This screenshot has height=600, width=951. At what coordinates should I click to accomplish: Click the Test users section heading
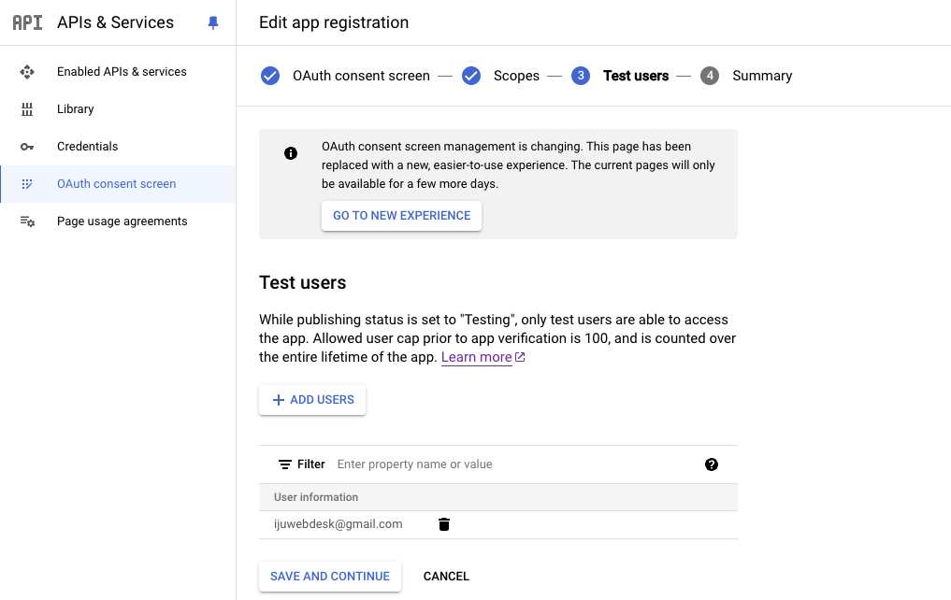(x=303, y=282)
